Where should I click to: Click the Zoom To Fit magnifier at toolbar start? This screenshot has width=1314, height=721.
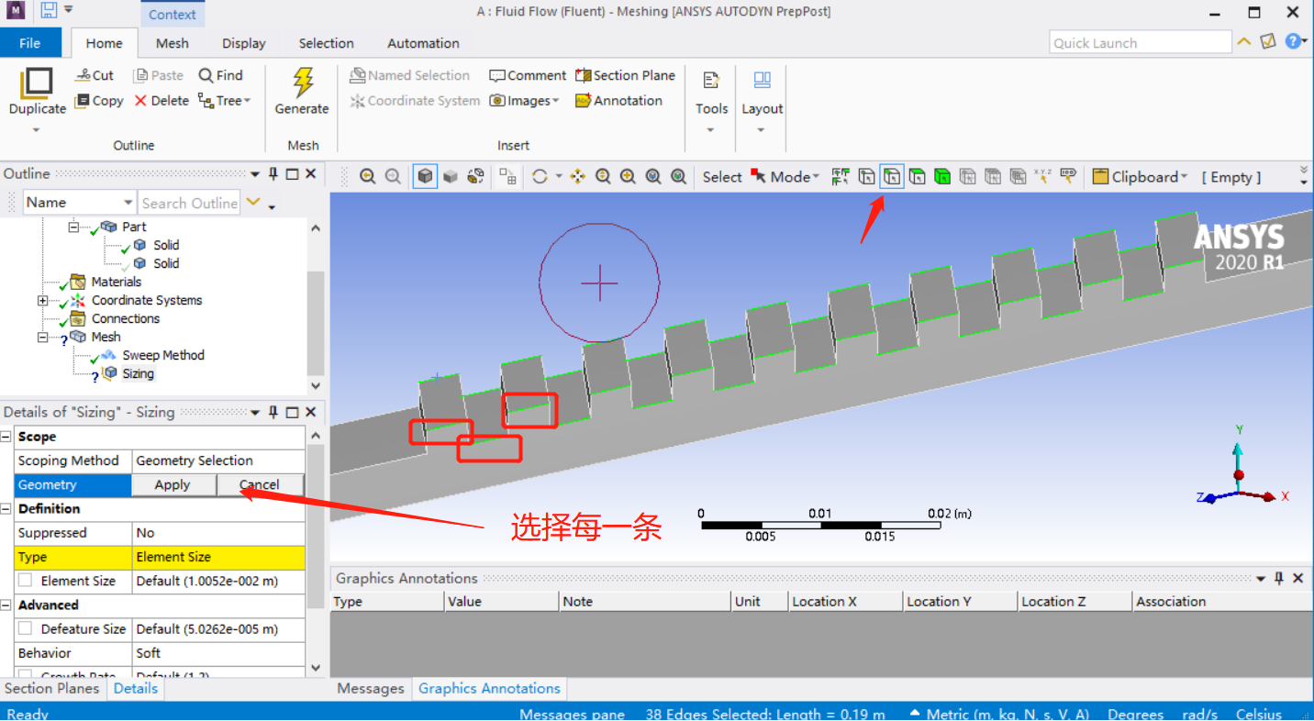(368, 177)
